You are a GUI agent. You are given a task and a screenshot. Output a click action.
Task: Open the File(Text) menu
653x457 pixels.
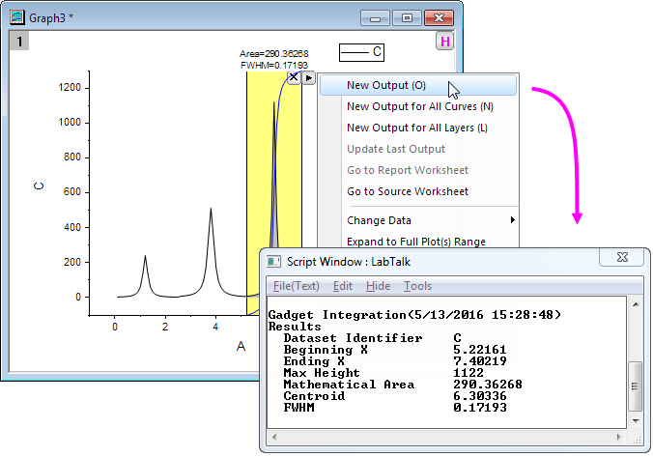coord(296,286)
